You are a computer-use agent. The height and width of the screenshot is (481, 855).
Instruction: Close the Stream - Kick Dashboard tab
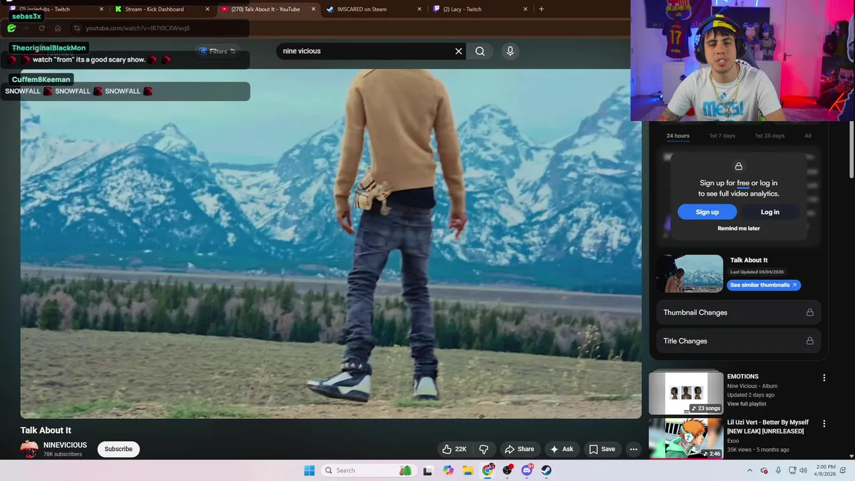coord(207,9)
